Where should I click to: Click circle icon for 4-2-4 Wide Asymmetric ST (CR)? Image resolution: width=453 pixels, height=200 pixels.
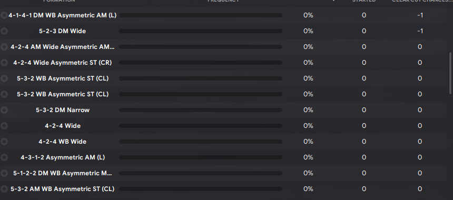pyautogui.click(x=4, y=63)
